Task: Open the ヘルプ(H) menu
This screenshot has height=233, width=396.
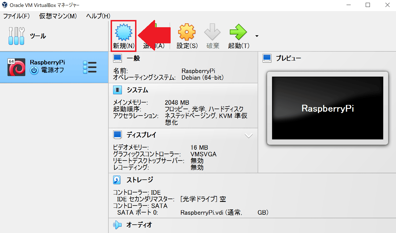Action: pyautogui.click(x=98, y=16)
